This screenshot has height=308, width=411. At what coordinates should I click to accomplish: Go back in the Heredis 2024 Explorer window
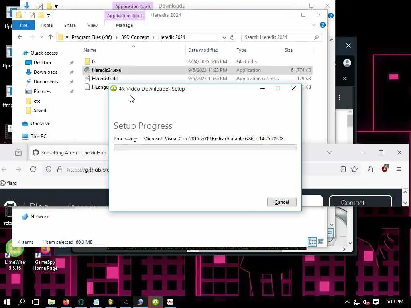[x=20, y=37]
